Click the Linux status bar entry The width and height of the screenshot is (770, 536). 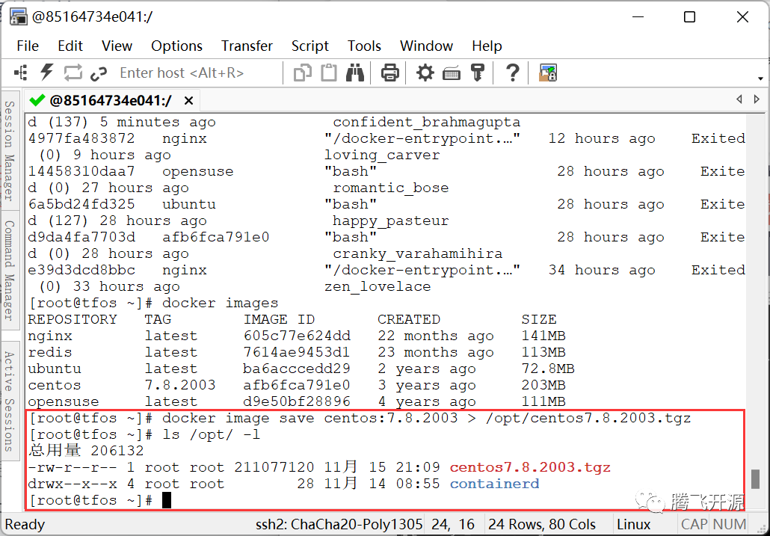click(x=633, y=524)
